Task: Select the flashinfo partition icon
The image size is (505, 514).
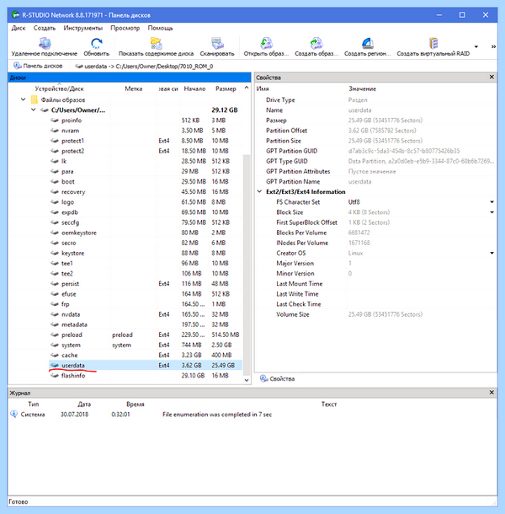Action: (x=55, y=375)
